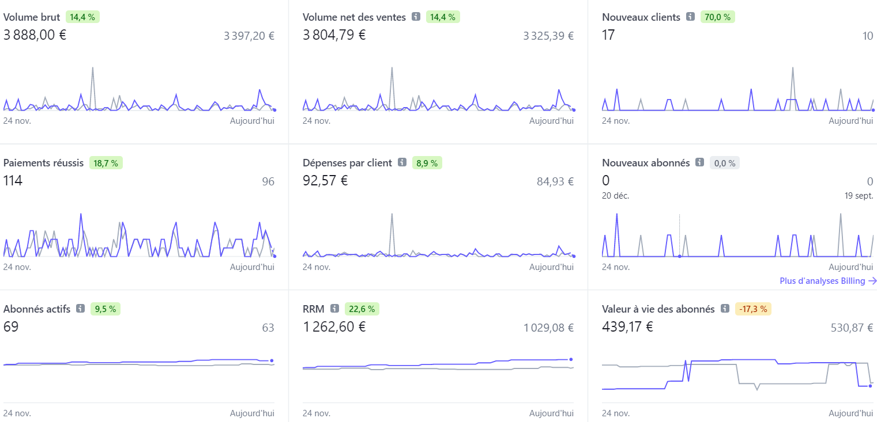Open the RRM info icon
This screenshot has width=877, height=422.
[x=334, y=309]
